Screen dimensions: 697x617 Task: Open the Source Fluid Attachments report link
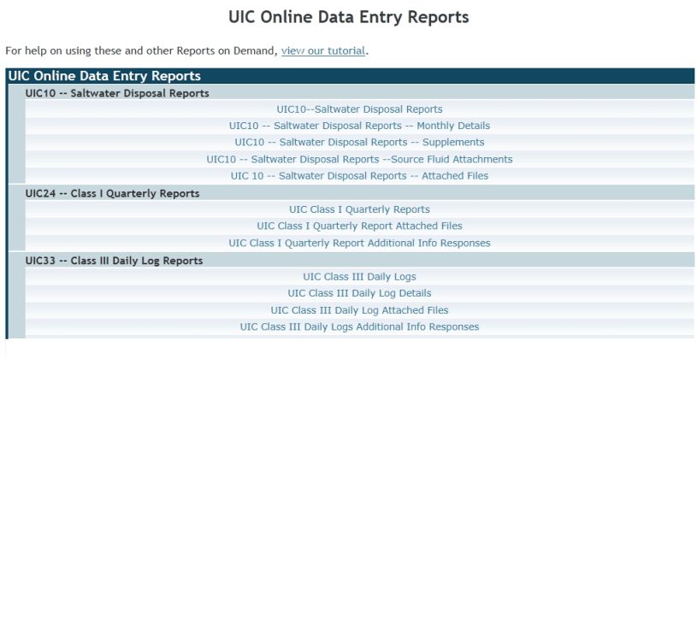point(359,159)
